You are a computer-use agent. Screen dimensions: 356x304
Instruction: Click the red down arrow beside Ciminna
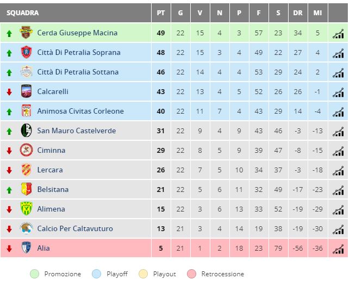[9, 151]
